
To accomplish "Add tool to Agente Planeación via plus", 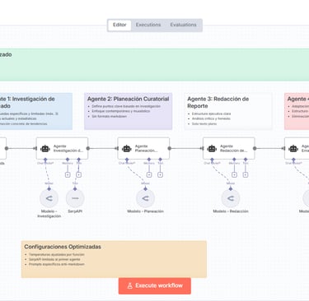I will (x=160, y=174).
